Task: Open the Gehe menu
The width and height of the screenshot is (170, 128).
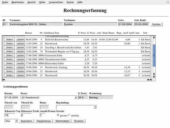Action: click(x=42, y=2)
